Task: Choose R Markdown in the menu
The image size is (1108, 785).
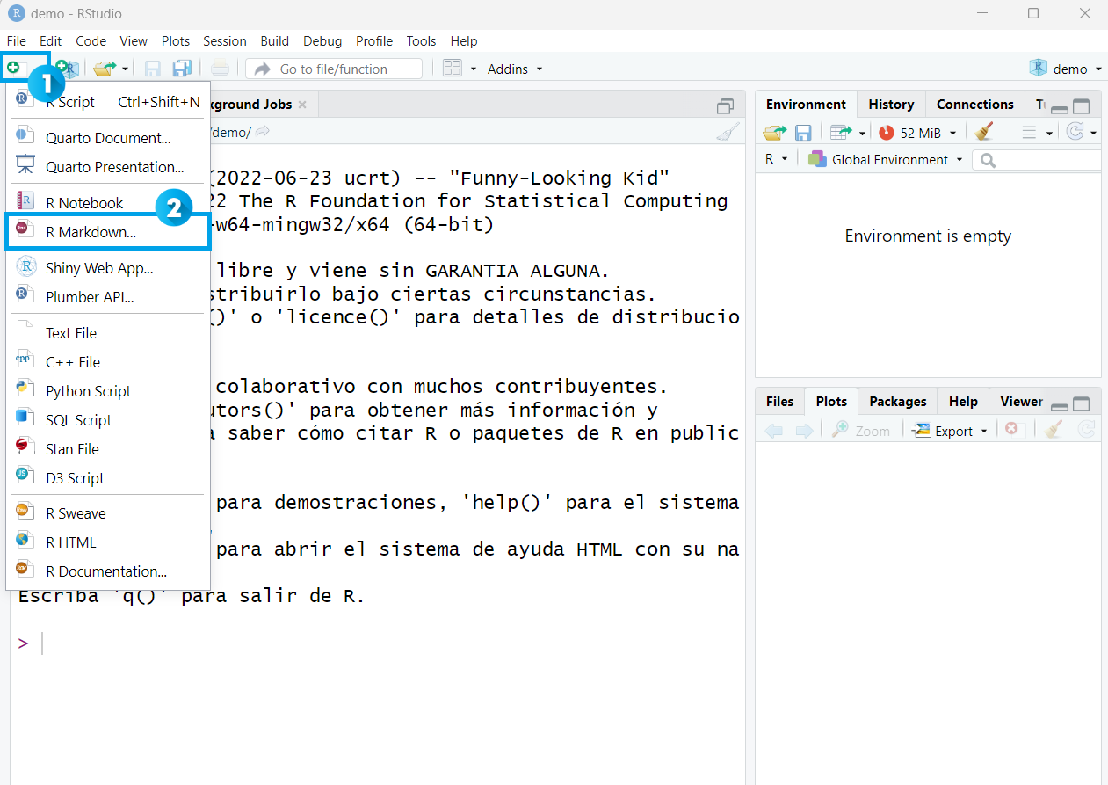Action: [108, 232]
